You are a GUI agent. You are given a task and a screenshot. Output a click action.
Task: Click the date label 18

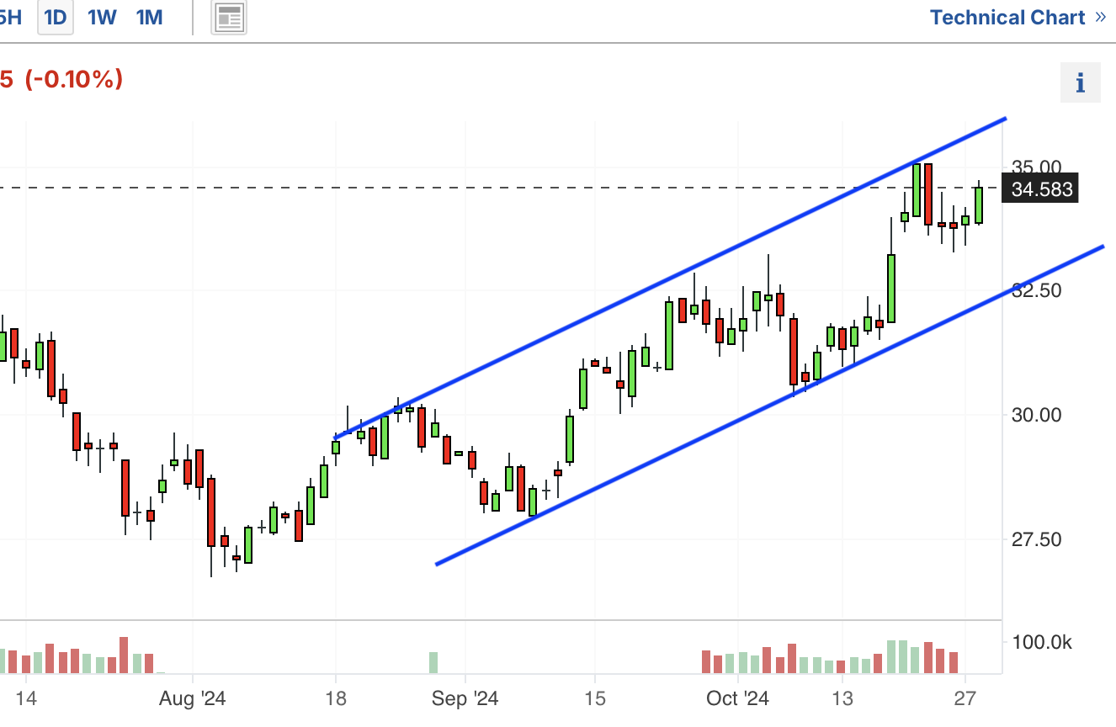[x=336, y=698]
